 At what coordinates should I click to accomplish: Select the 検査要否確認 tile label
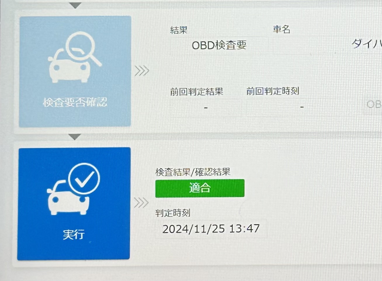[x=75, y=102]
